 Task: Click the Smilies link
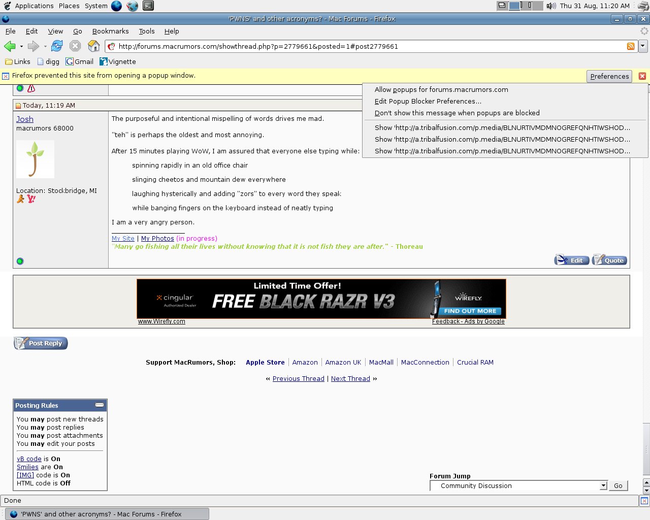point(27,467)
